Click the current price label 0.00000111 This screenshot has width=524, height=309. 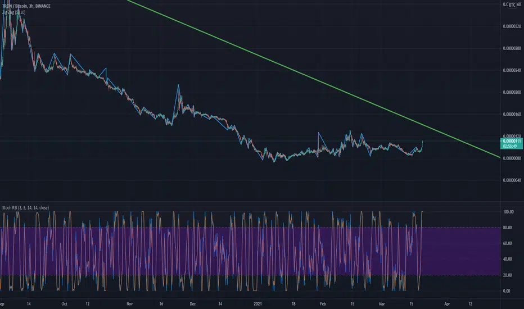(x=512, y=142)
